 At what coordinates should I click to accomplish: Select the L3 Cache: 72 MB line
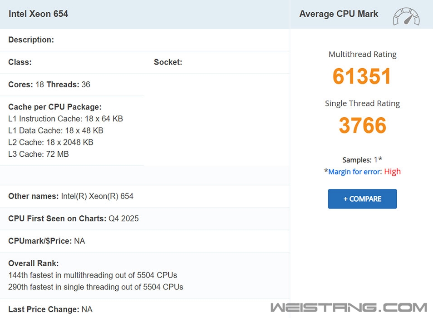coord(39,154)
